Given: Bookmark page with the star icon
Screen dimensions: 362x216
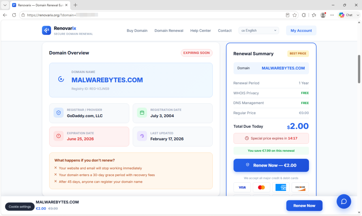Looking at the screenshot, I should (294, 15).
